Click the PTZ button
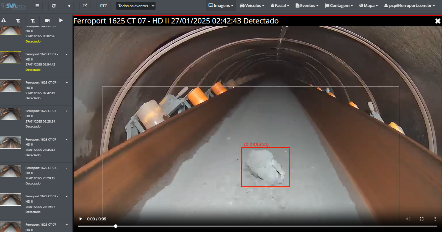This screenshot has height=232, width=442. point(103,6)
